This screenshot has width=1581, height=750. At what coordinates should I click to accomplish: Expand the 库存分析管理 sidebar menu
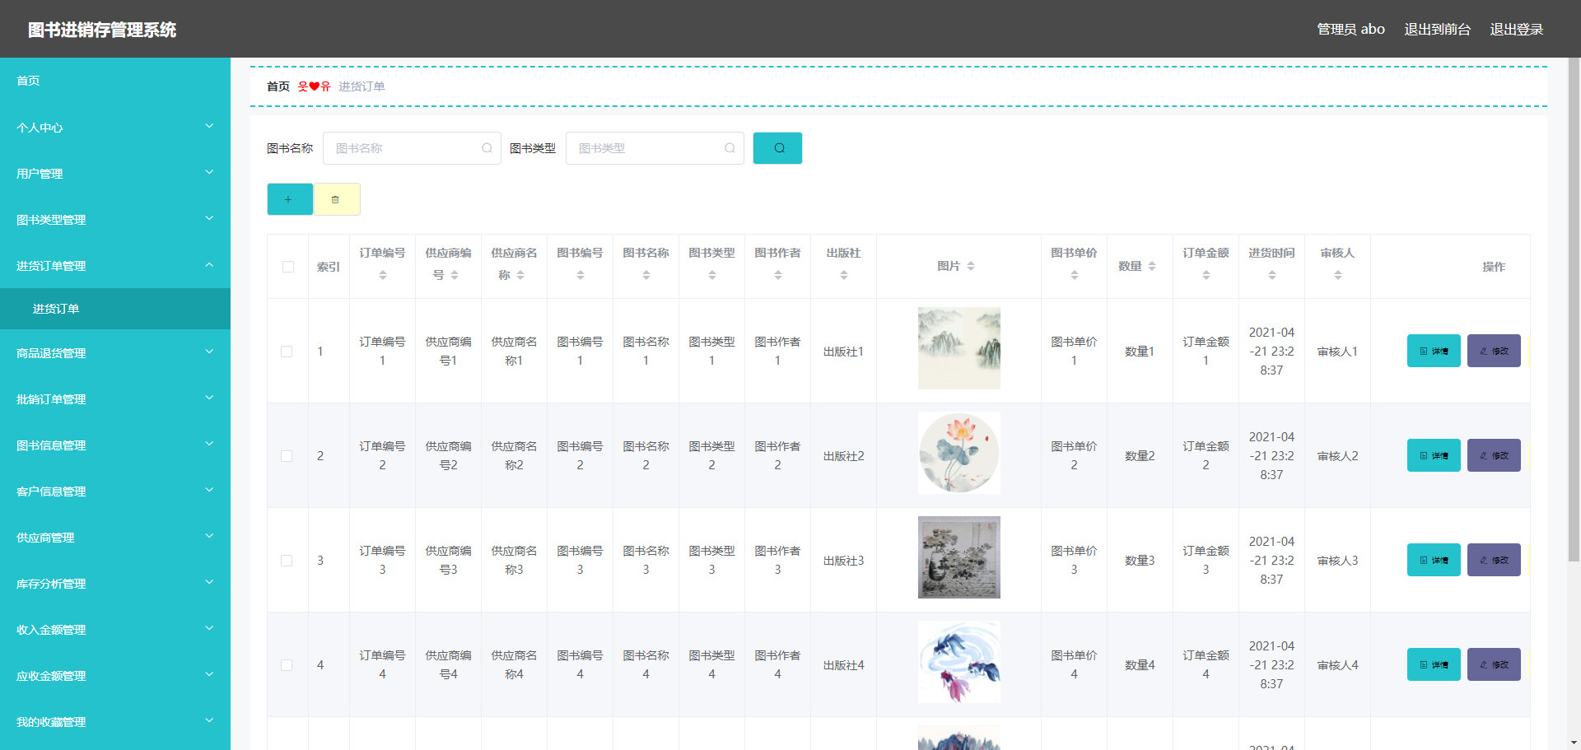(115, 584)
